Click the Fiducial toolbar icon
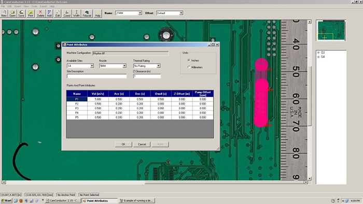 coord(87,13)
